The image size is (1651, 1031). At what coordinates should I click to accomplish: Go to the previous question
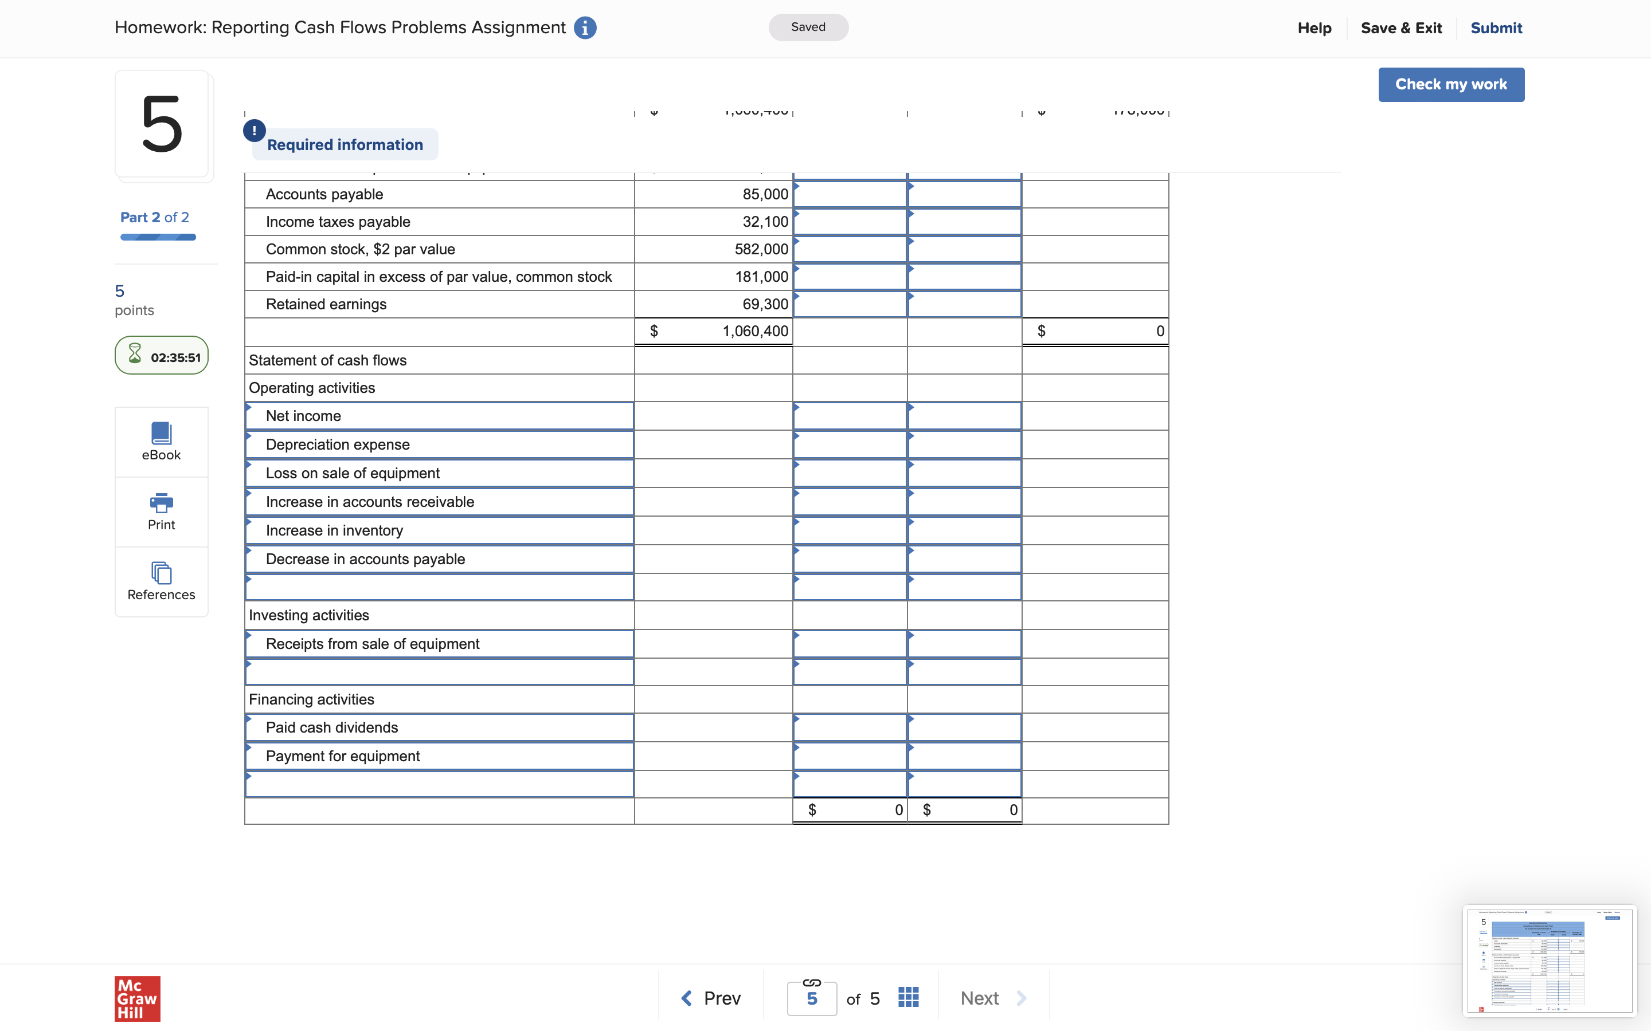tap(710, 998)
